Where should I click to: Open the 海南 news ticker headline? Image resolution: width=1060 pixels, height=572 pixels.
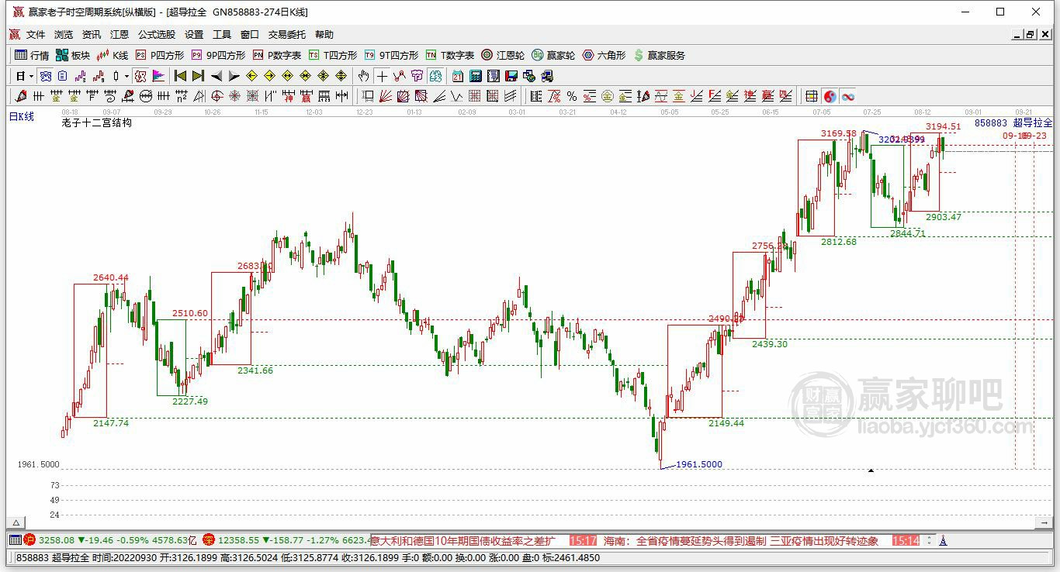click(x=740, y=540)
